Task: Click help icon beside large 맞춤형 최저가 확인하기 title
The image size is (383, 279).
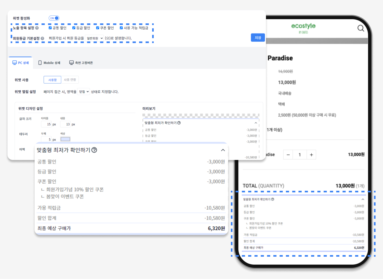Action: click(x=94, y=150)
